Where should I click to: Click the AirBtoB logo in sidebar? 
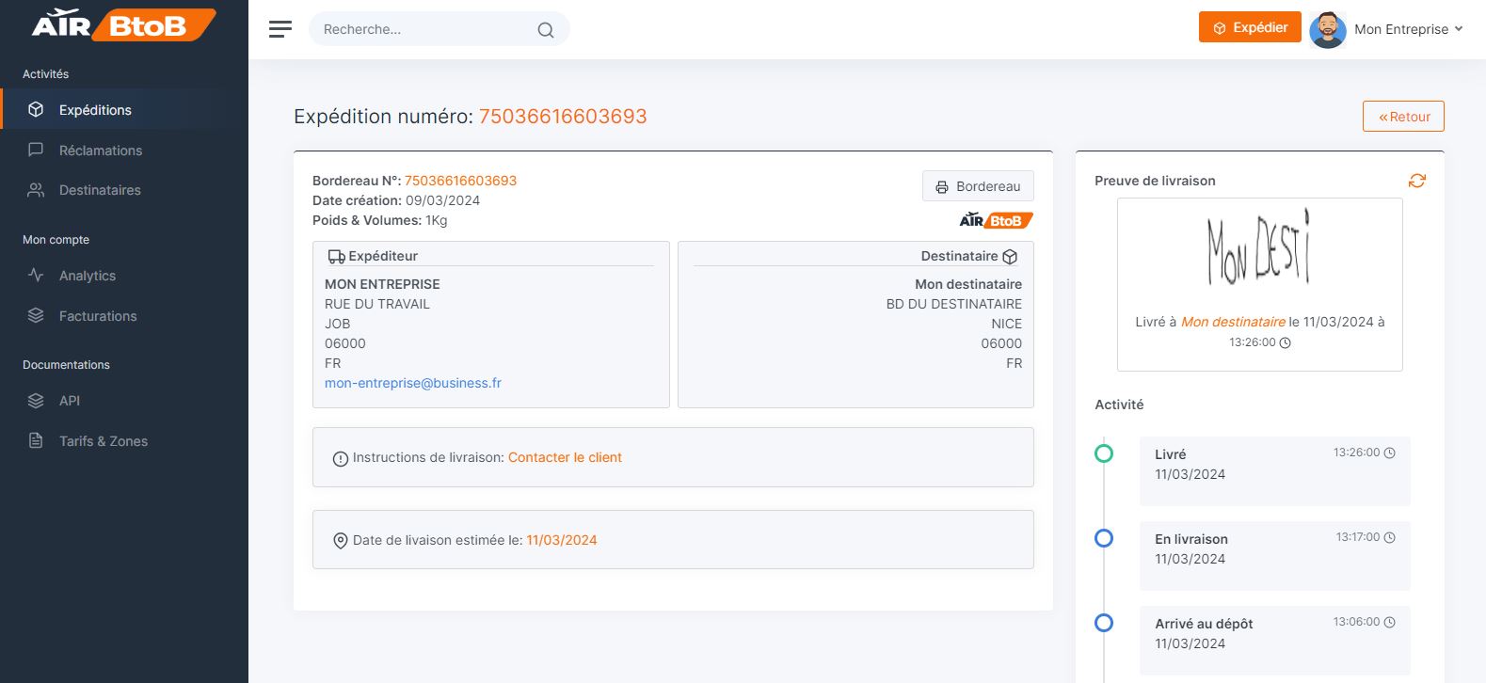[123, 25]
